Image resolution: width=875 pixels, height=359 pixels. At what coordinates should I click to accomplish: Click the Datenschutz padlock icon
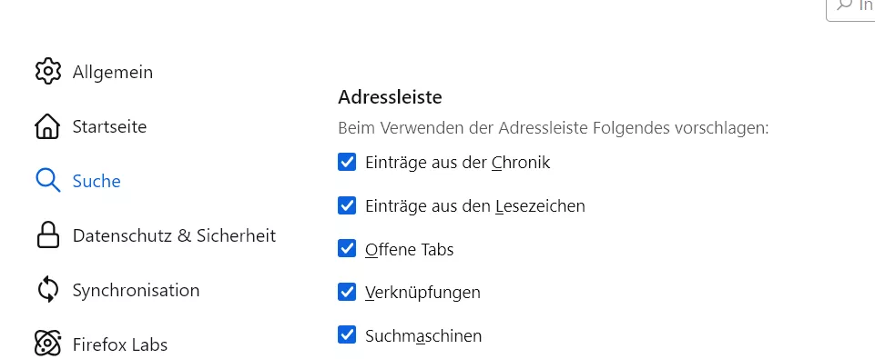(x=47, y=234)
